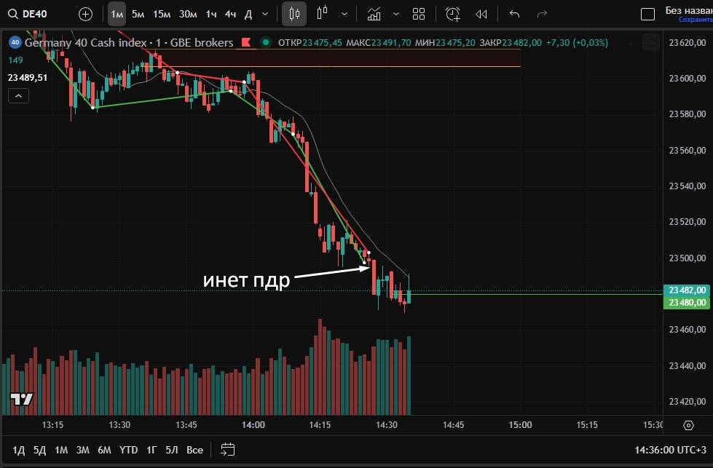The width and height of the screenshot is (713, 468).
Task: Undo last action with arrow icon
Action: pyautogui.click(x=515, y=14)
